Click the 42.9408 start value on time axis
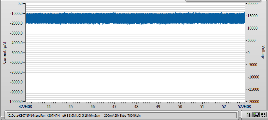Screen dimensions: 268x120 pyautogui.click(x=26, y=107)
